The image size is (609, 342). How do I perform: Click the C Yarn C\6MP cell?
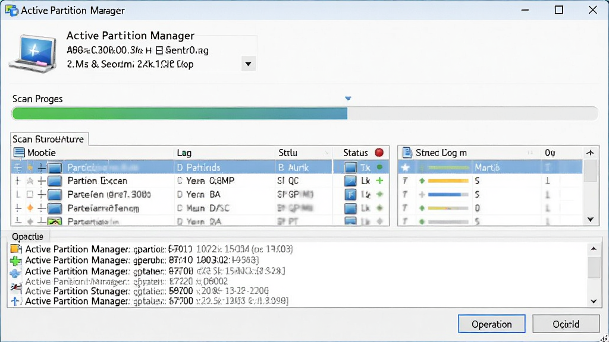(x=206, y=180)
